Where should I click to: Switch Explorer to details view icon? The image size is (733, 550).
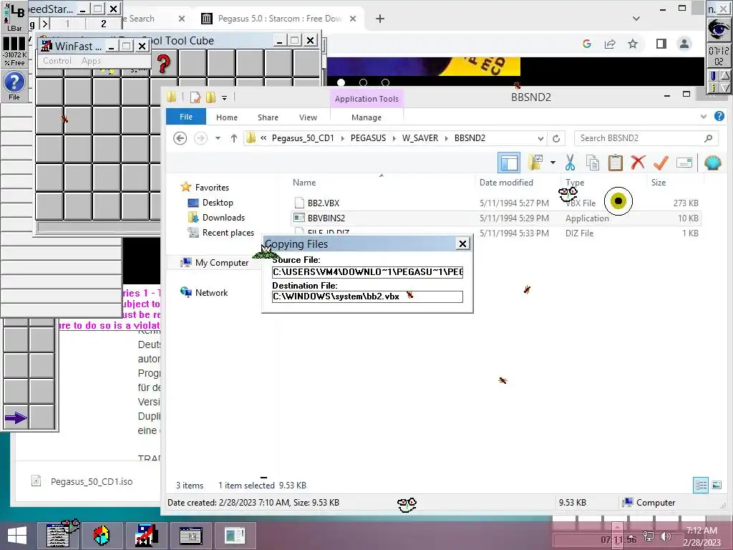click(x=701, y=486)
